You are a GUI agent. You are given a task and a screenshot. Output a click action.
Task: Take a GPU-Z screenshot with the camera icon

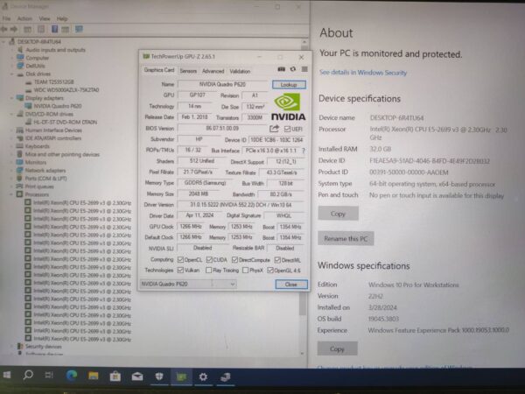281,69
